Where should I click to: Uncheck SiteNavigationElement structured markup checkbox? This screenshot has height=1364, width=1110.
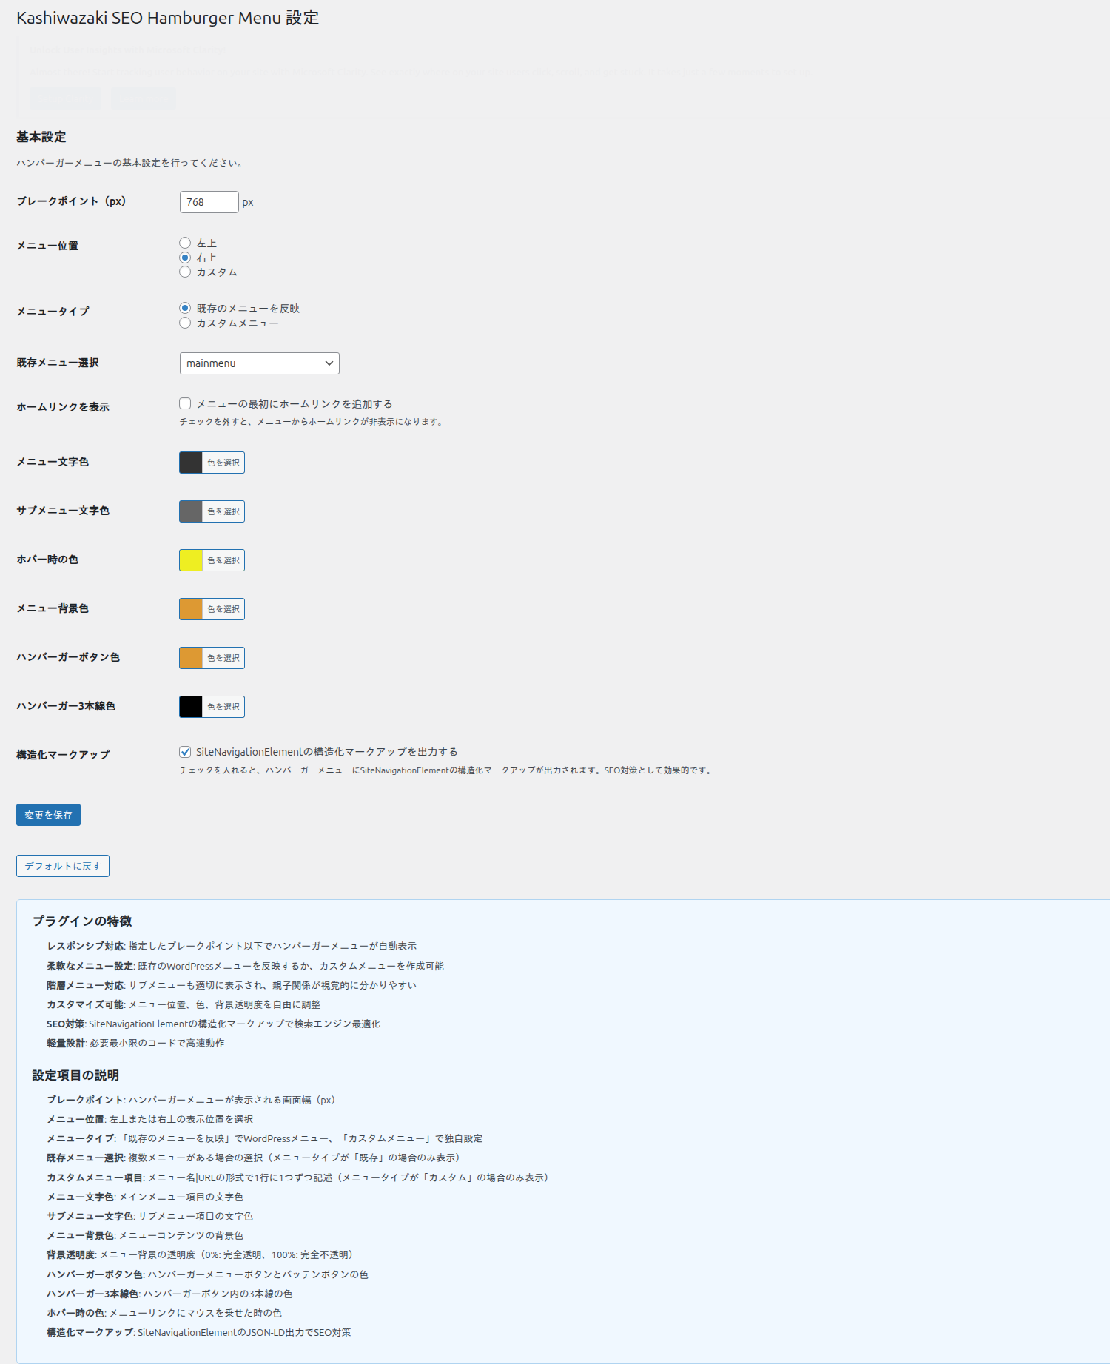[185, 752]
